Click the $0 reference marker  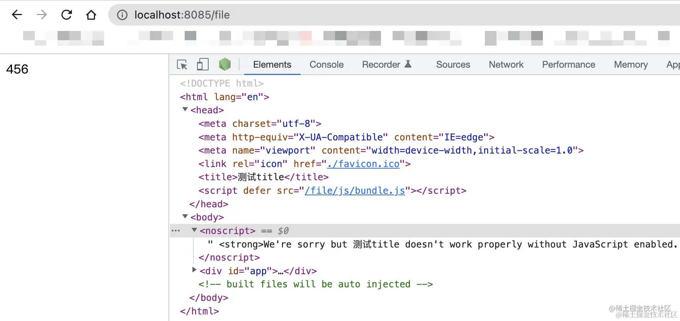tap(283, 231)
